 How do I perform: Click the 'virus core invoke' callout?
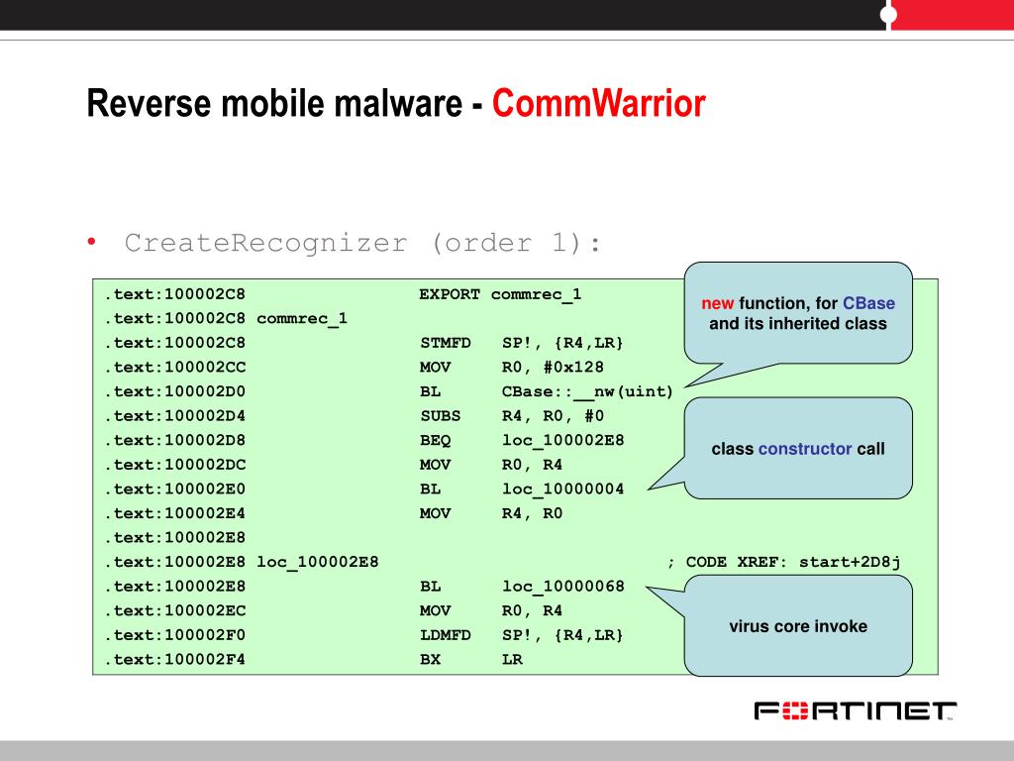(x=798, y=626)
